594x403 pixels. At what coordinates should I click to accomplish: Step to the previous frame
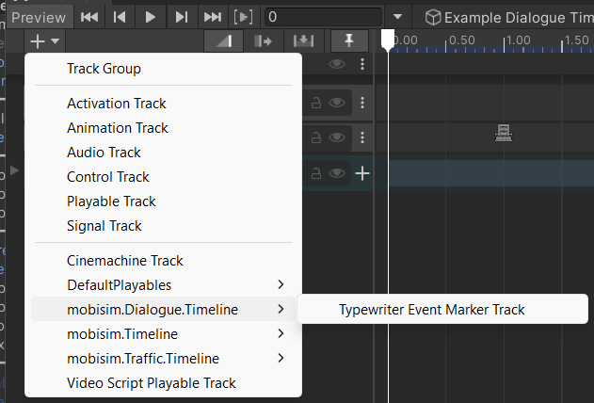point(120,17)
